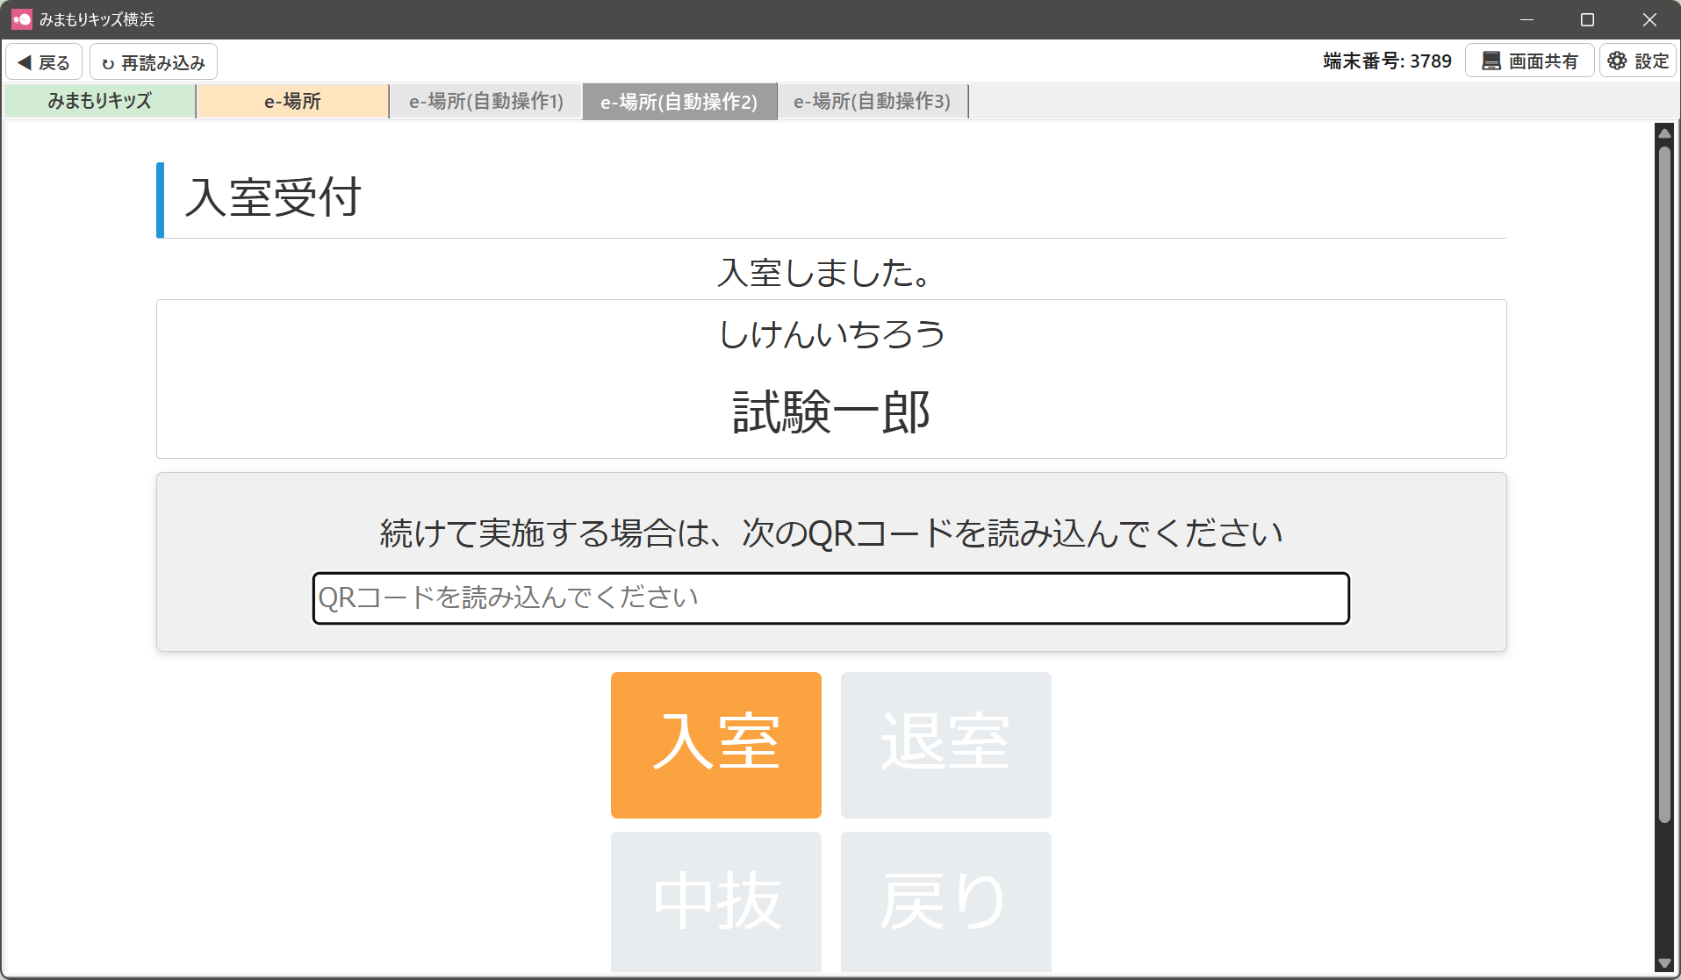Screen dimensions: 1681x980
Task: Select the e-場所(自動操作2) tab
Action: tap(679, 102)
